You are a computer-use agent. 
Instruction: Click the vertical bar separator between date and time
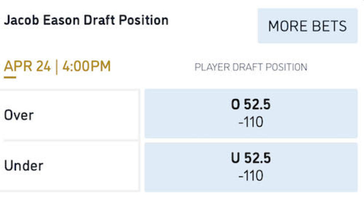pyautogui.click(x=56, y=67)
